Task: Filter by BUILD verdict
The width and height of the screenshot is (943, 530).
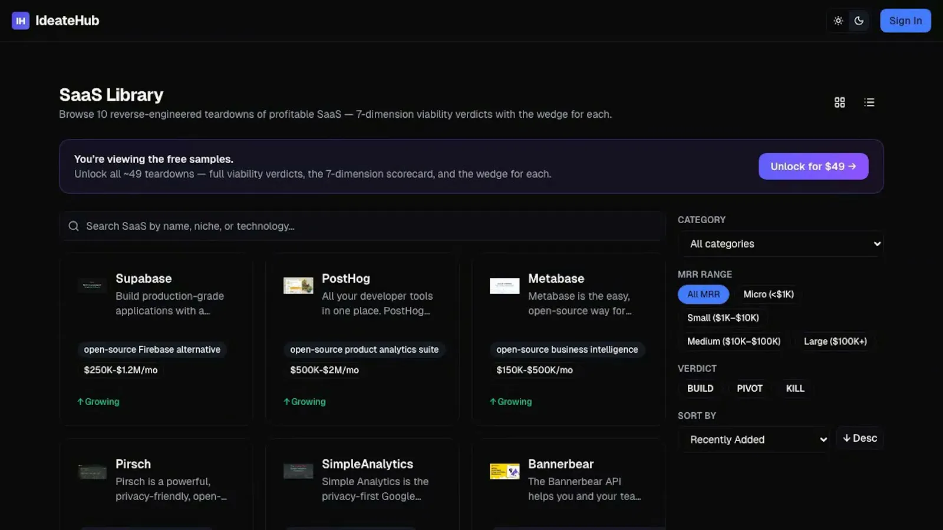Action: 700,389
